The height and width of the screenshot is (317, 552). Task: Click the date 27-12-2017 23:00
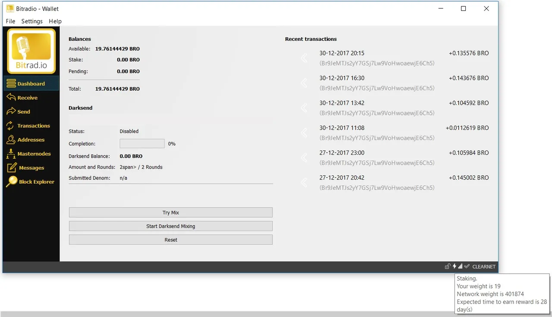pyautogui.click(x=342, y=153)
